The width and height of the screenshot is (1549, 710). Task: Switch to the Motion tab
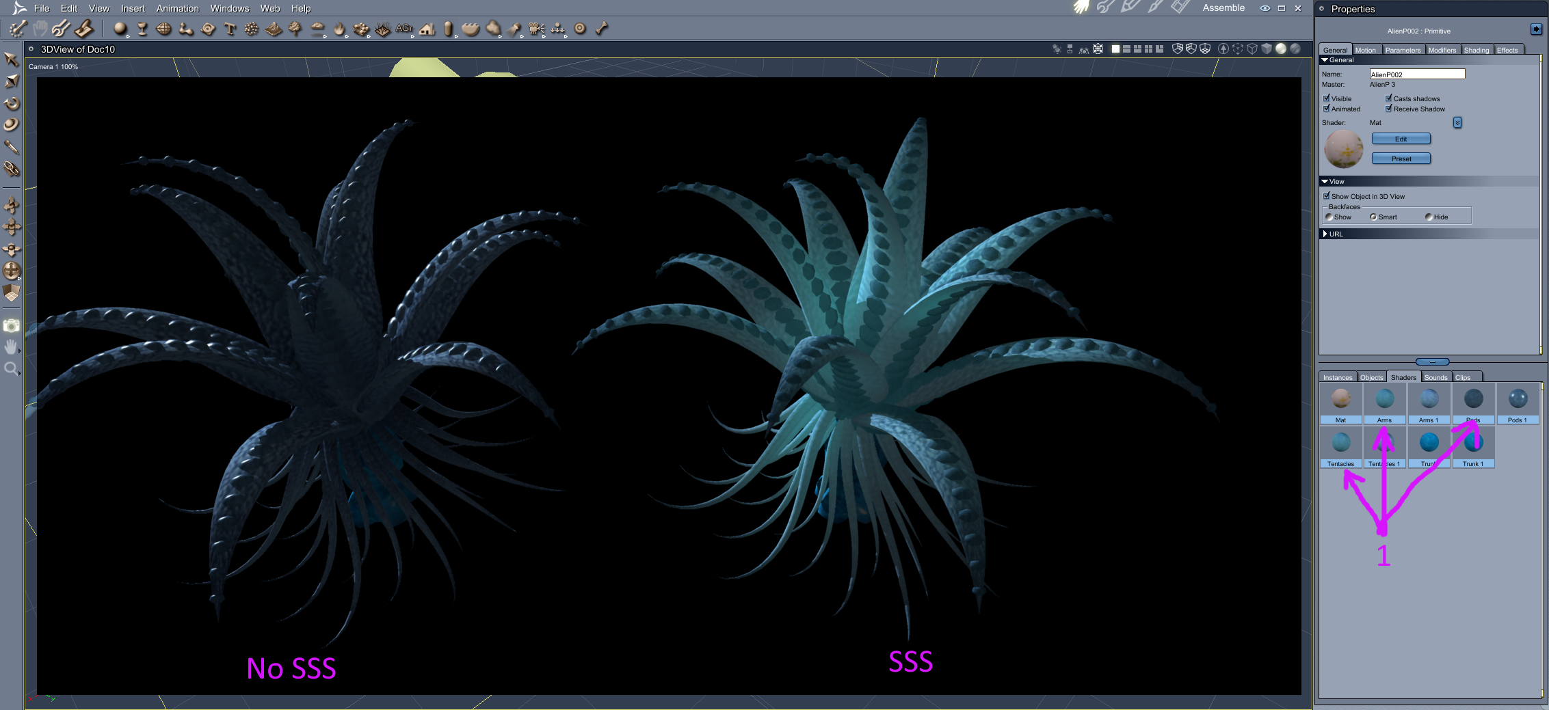pyautogui.click(x=1366, y=50)
